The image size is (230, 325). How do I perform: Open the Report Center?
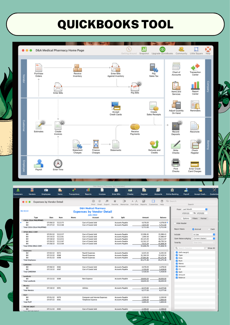pyautogui.click(x=195, y=86)
